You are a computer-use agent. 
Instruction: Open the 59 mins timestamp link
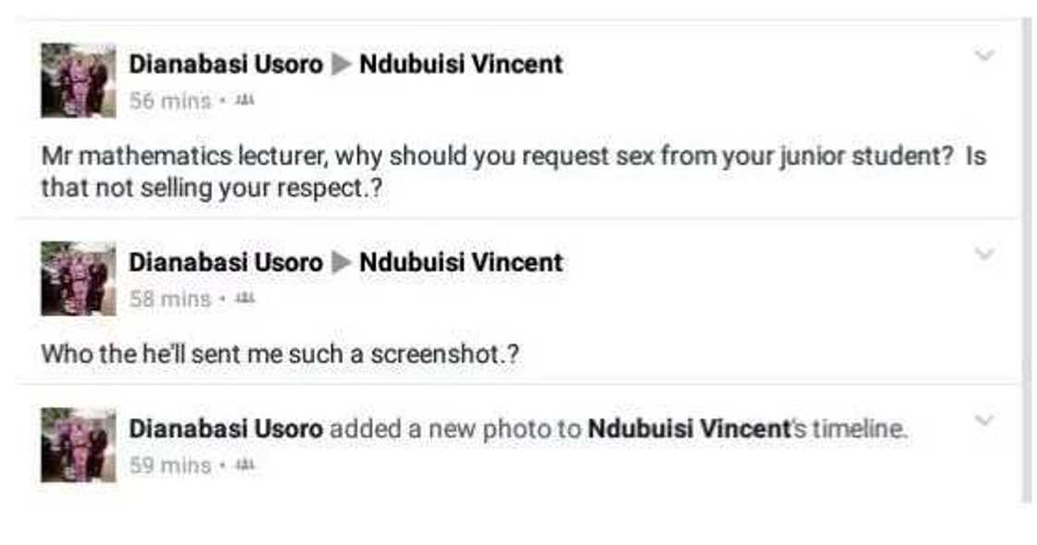170,464
